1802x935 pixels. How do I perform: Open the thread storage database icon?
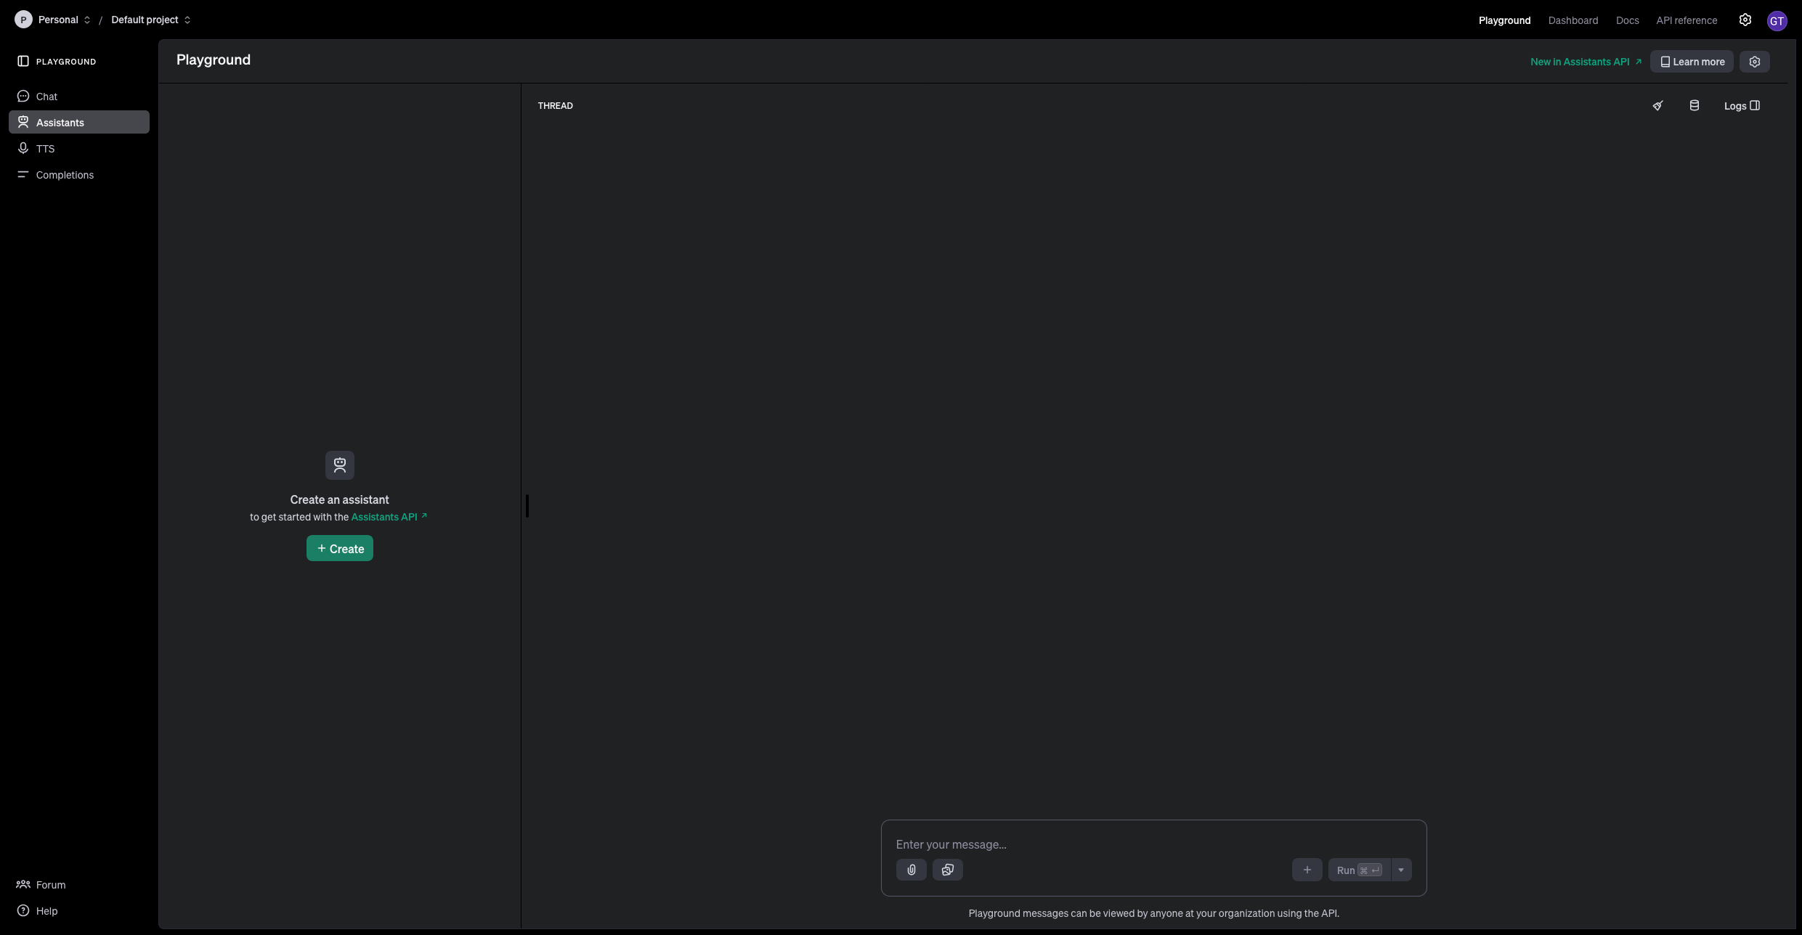1694,106
